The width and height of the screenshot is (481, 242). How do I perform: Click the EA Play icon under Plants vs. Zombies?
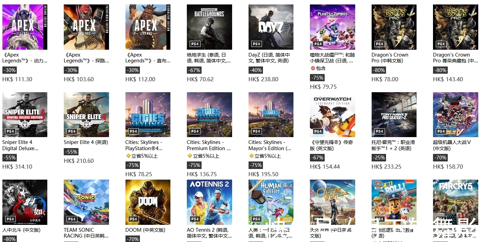click(313, 68)
